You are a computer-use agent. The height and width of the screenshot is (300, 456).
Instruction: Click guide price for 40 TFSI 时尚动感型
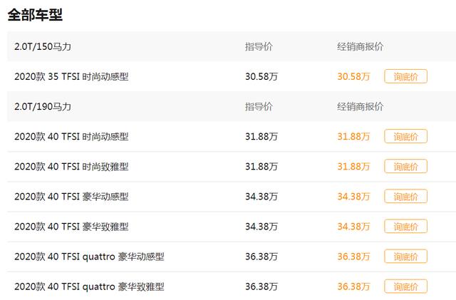click(261, 137)
